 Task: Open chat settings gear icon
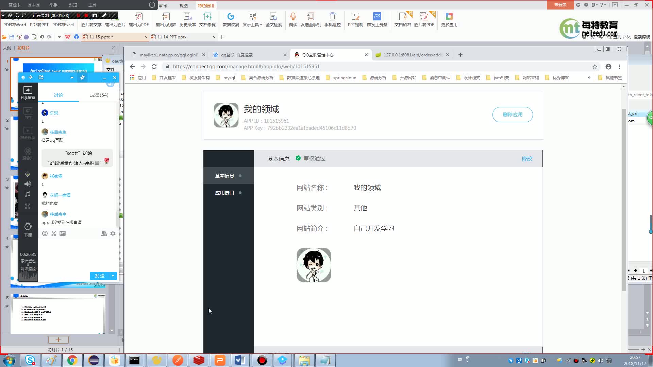(113, 233)
